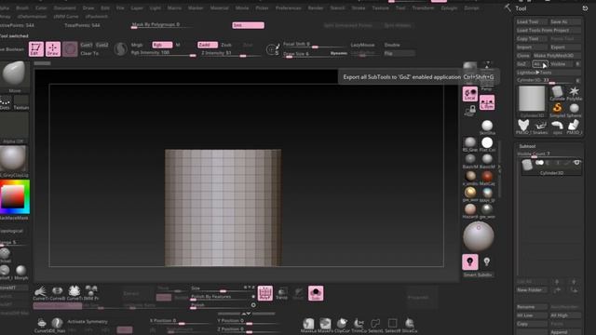Select the SelectRect brush icon
This screenshot has width=596, height=335.
coord(392,325)
